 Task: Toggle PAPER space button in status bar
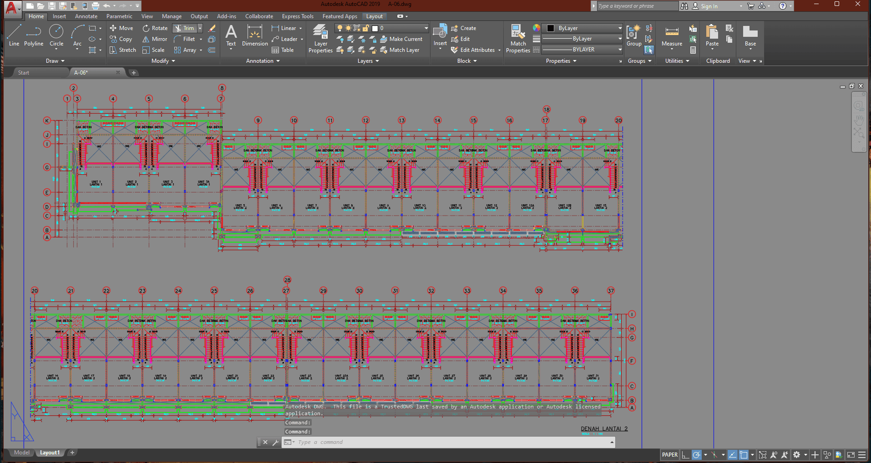(x=669, y=455)
